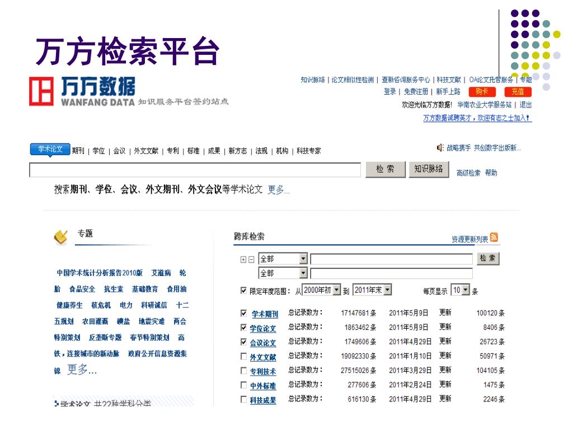Click the minus icon to remove search row

pyautogui.click(x=251, y=260)
